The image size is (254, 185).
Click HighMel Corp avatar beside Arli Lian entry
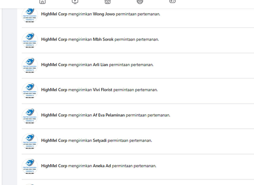point(30,66)
